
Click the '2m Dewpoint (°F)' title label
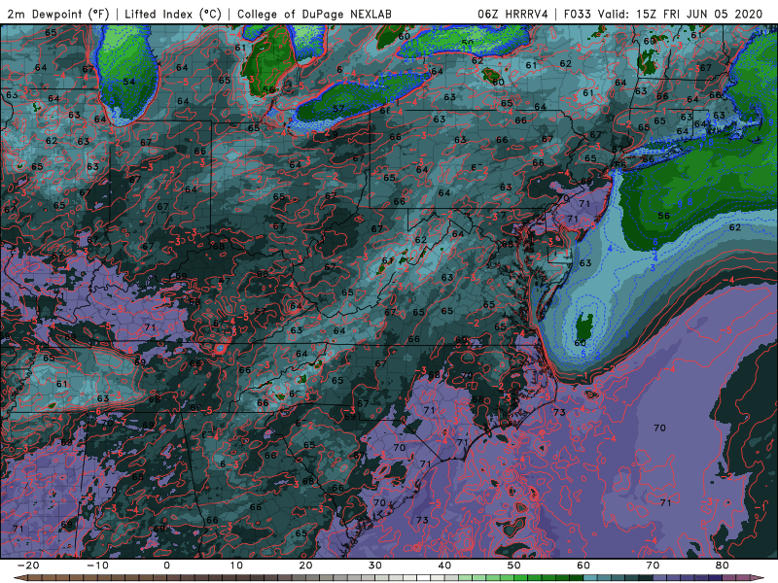click(x=58, y=14)
